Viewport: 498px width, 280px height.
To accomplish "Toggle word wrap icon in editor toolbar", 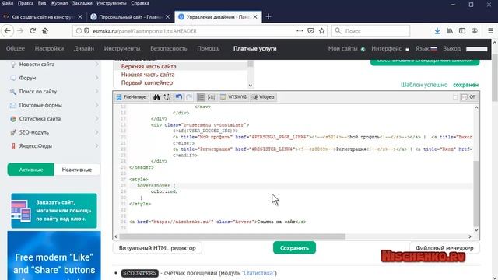I will coord(211,96).
